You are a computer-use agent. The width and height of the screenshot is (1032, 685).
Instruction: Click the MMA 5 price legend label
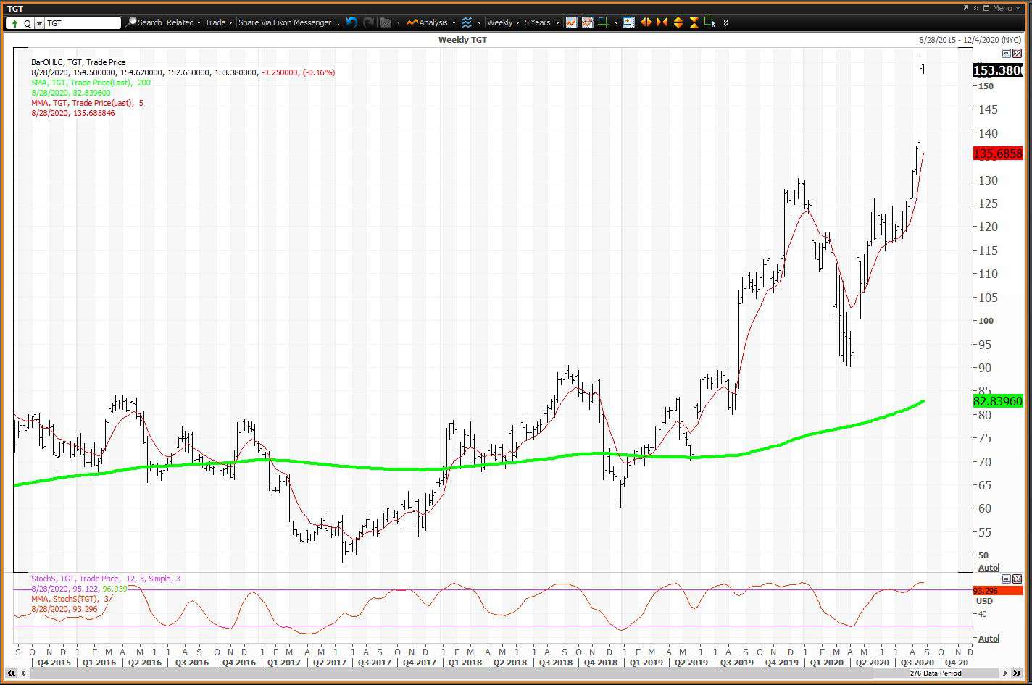(x=87, y=104)
